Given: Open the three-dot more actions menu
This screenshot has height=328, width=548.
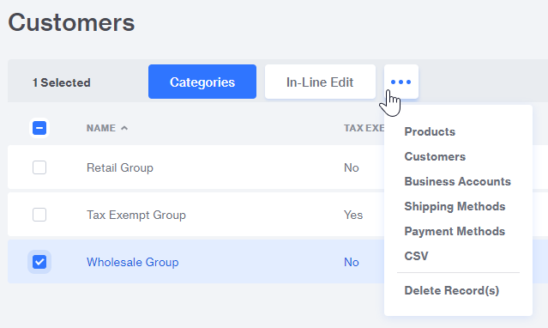Looking at the screenshot, I should pos(400,82).
